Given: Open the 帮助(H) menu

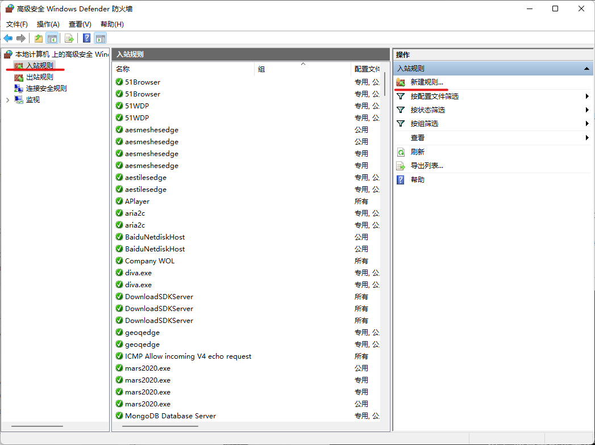Looking at the screenshot, I should [112, 24].
